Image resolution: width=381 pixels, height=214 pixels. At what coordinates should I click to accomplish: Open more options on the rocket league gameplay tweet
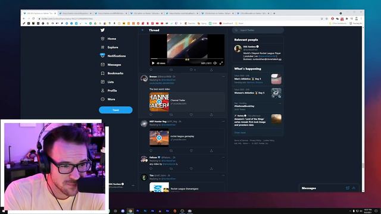point(223,121)
